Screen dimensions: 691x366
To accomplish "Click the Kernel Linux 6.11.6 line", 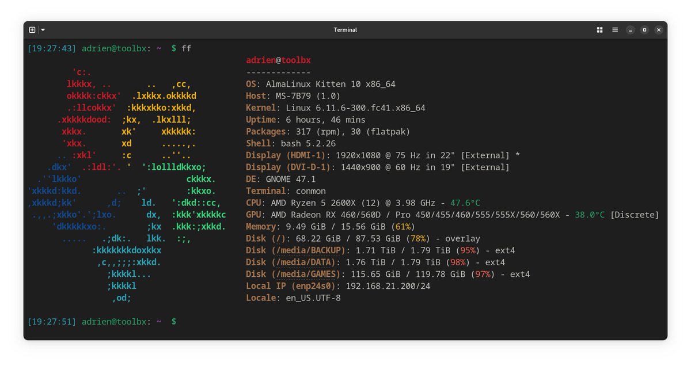I will pos(336,108).
